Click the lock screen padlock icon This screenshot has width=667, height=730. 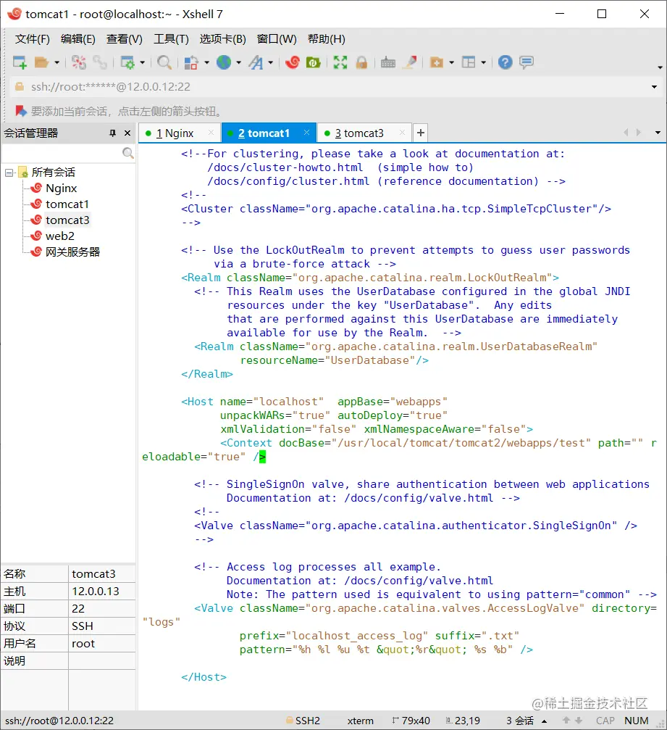pyautogui.click(x=362, y=62)
